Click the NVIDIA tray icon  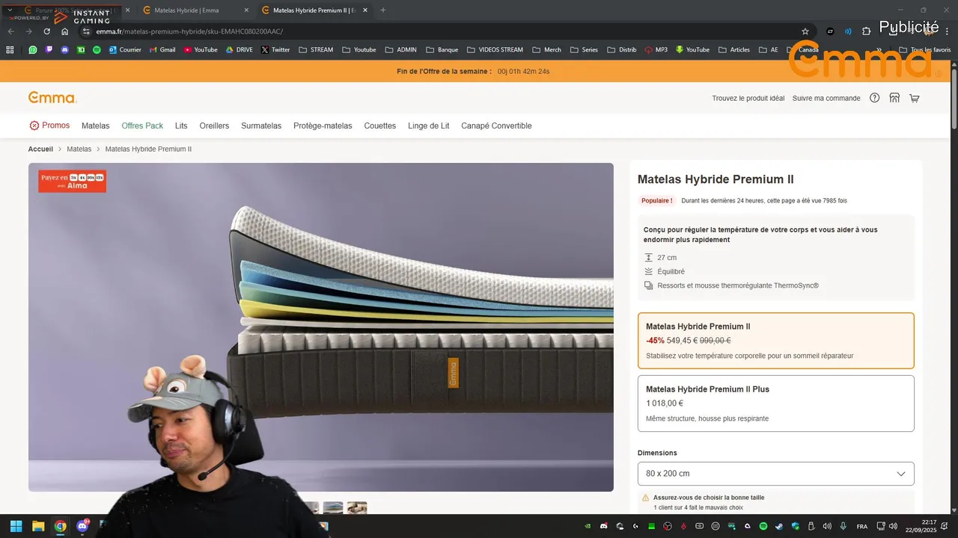tap(588, 526)
